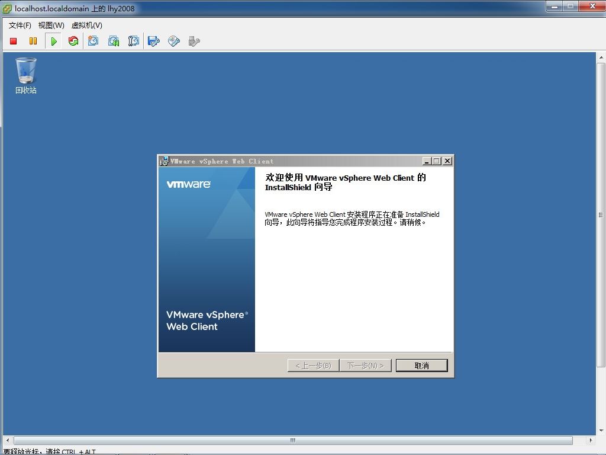Close the vSphere Web Client installer
Image resolution: width=606 pixels, height=455 pixels.
447,161
